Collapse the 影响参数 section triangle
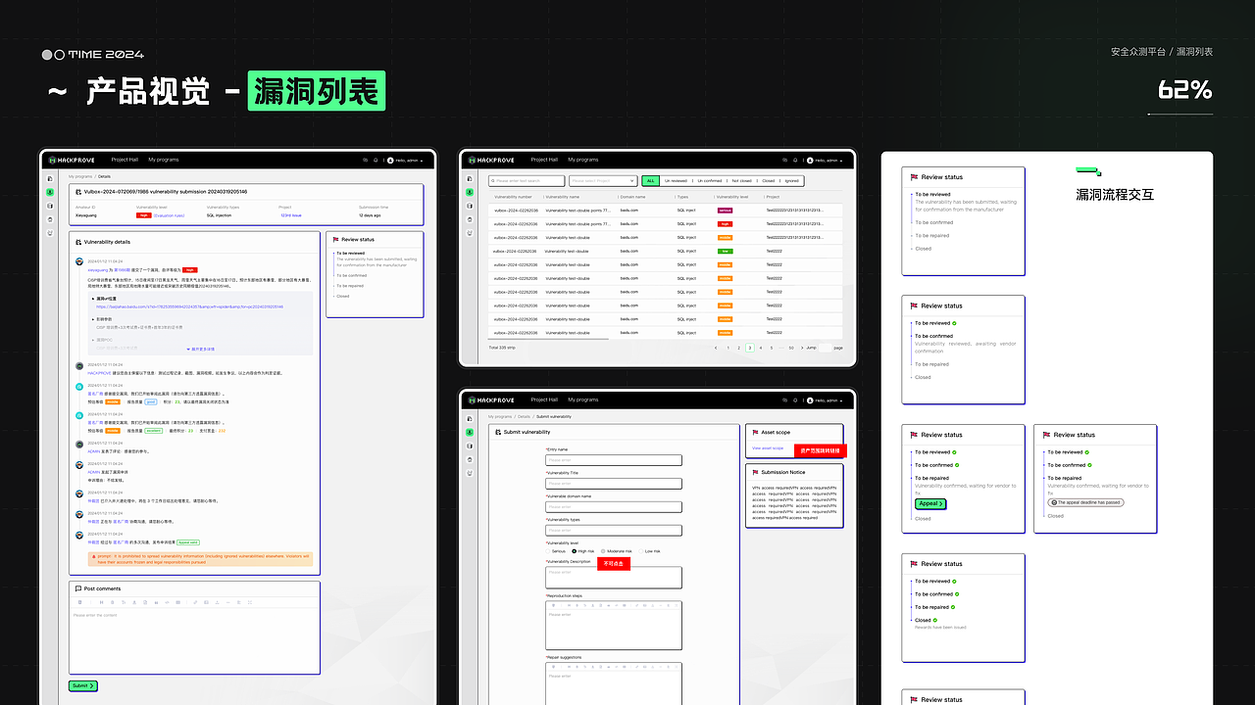Viewport: 1255px width, 705px height. [x=94, y=319]
